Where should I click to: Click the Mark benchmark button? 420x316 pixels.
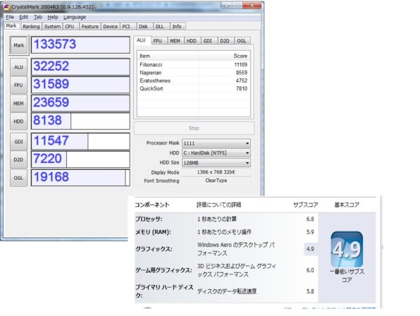click(x=19, y=45)
